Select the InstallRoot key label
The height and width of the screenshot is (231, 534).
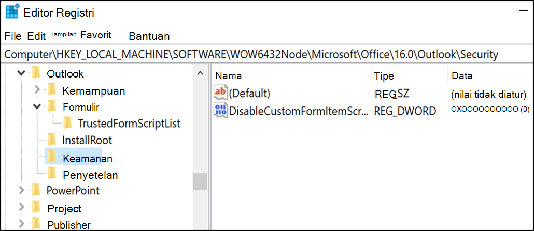87,140
